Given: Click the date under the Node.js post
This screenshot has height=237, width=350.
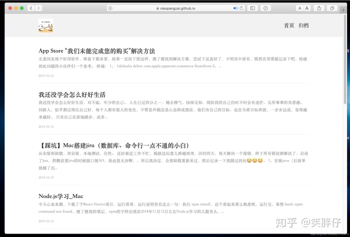Looking at the screenshot, I should pos(46,221).
